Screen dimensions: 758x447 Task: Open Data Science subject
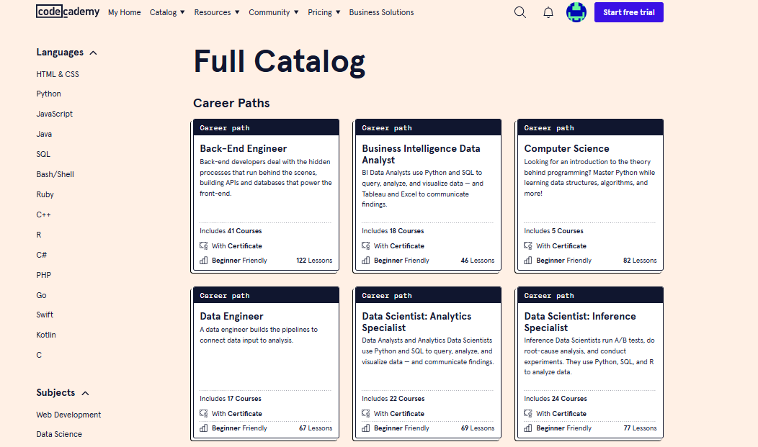(x=59, y=434)
